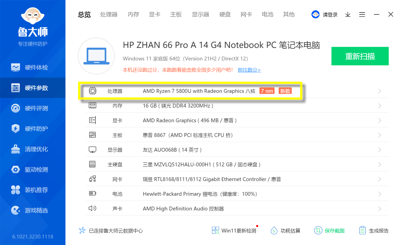Open 装机推荐 sidebar item

[33, 190]
